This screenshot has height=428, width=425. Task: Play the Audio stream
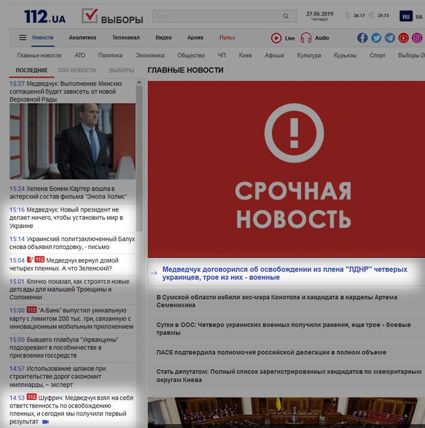click(x=315, y=38)
